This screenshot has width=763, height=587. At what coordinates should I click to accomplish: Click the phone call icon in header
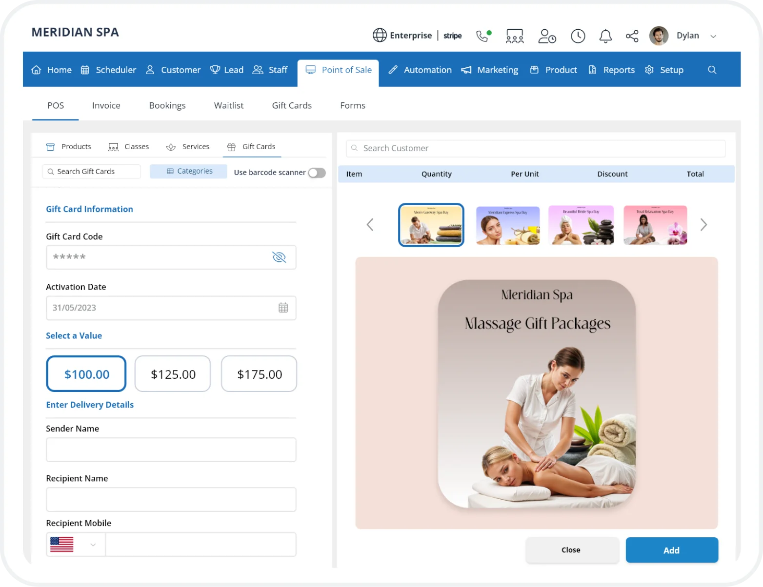pyautogui.click(x=483, y=36)
